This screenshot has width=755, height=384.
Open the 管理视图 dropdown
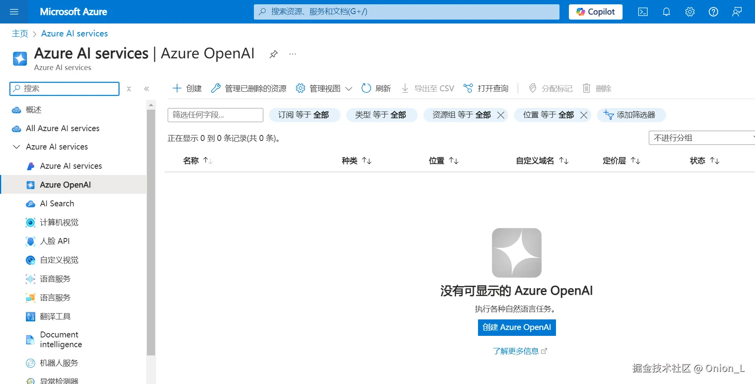pos(324,88)
